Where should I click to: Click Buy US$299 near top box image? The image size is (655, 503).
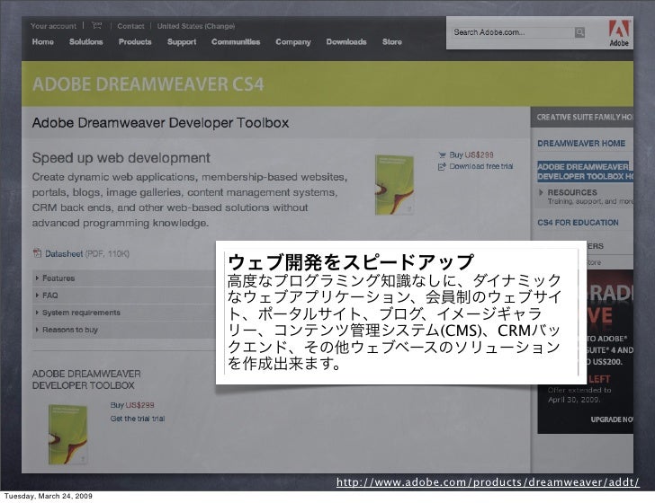tap(471, 154)
